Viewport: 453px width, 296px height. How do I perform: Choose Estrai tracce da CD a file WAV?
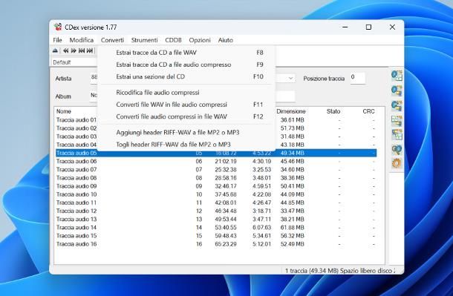[x=186, y=53]
